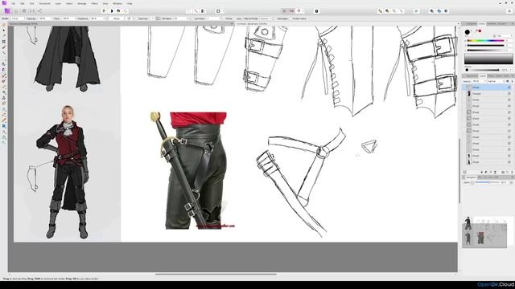Switch to the Photo persona

[7, 11]
